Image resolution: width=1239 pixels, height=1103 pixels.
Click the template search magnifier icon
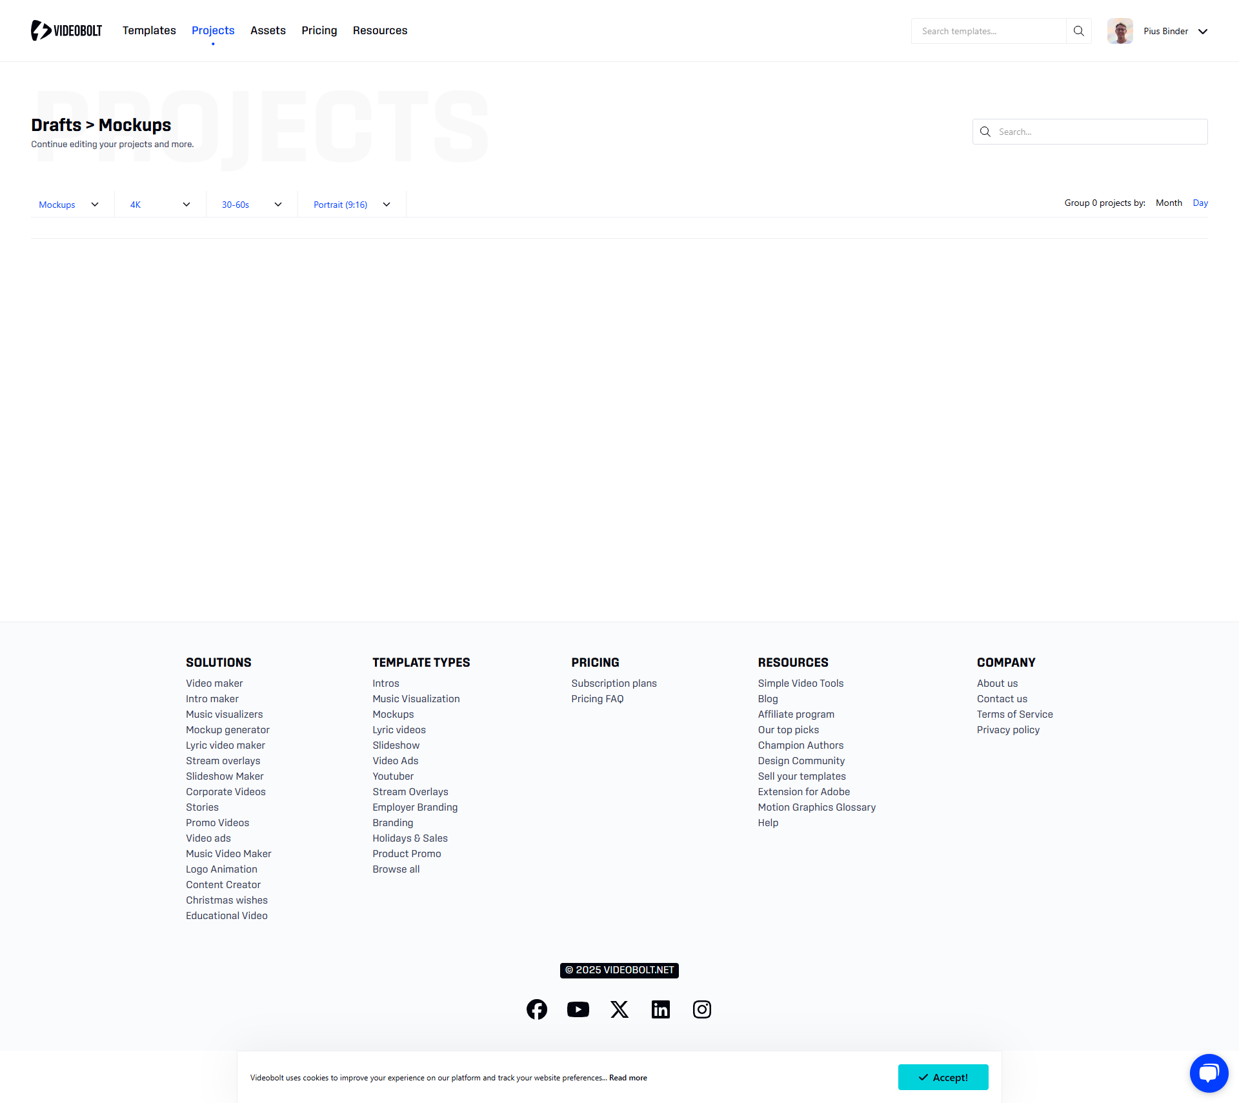1078,31
